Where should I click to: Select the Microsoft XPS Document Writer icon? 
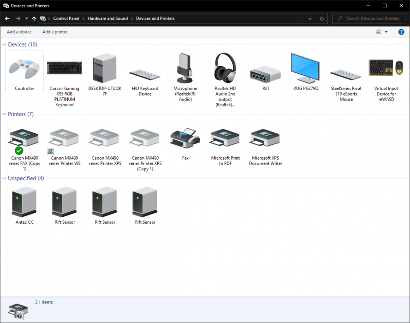(265, 138)
